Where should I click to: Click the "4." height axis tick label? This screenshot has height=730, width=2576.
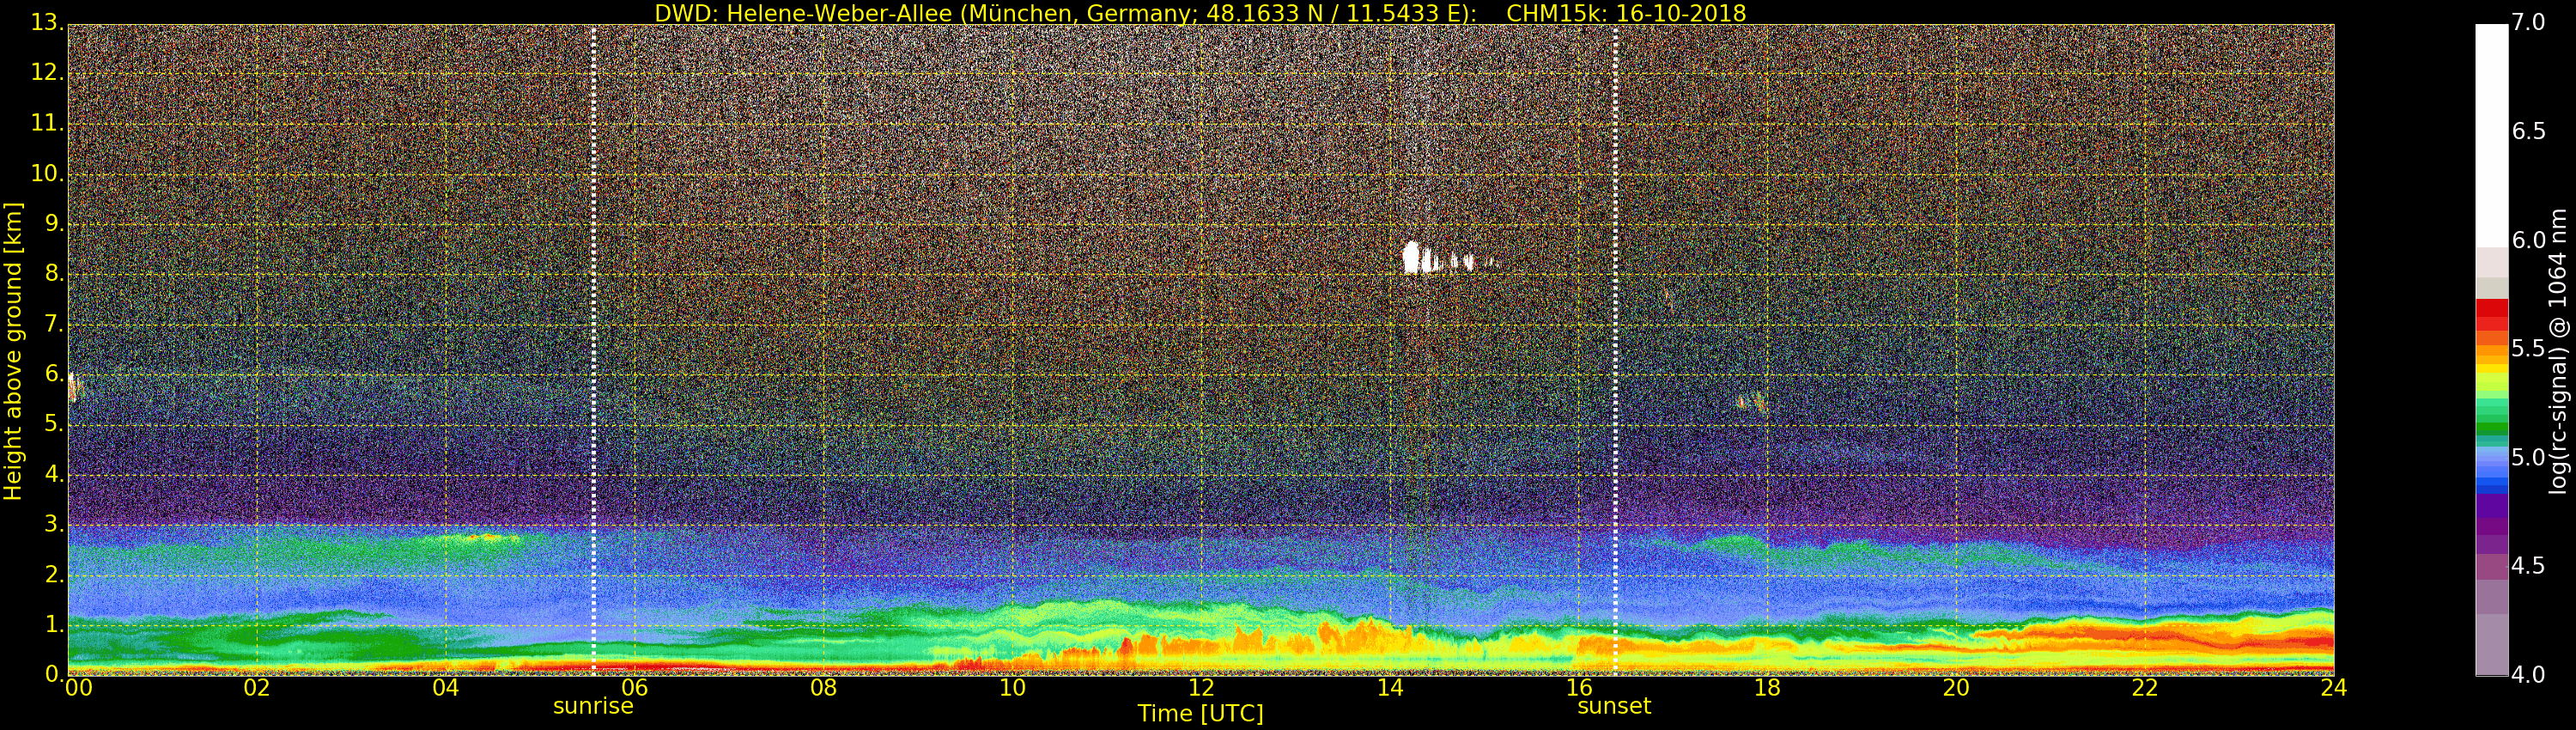click(54, 474)
